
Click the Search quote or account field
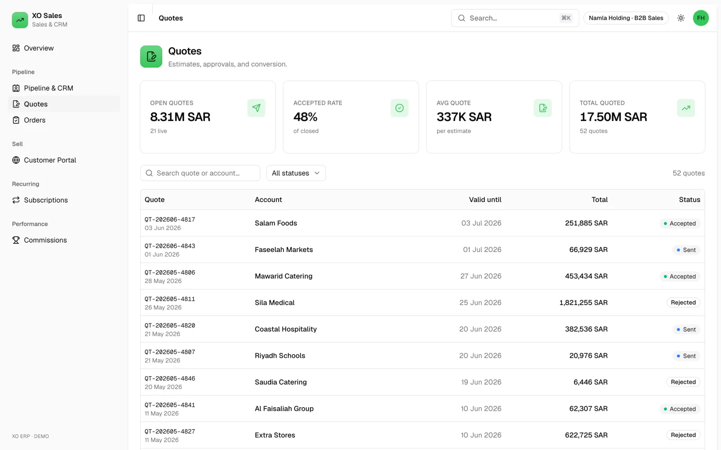pos(200,173)
